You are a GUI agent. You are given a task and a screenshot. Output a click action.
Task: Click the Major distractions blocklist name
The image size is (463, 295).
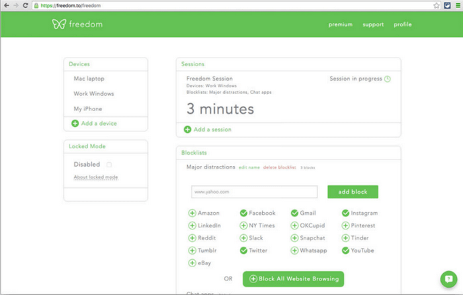[210, 167]
